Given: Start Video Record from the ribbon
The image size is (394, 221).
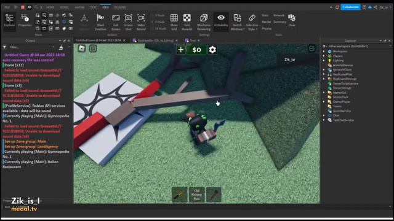Looking at the screenshot, I should [x=141, y=22].
